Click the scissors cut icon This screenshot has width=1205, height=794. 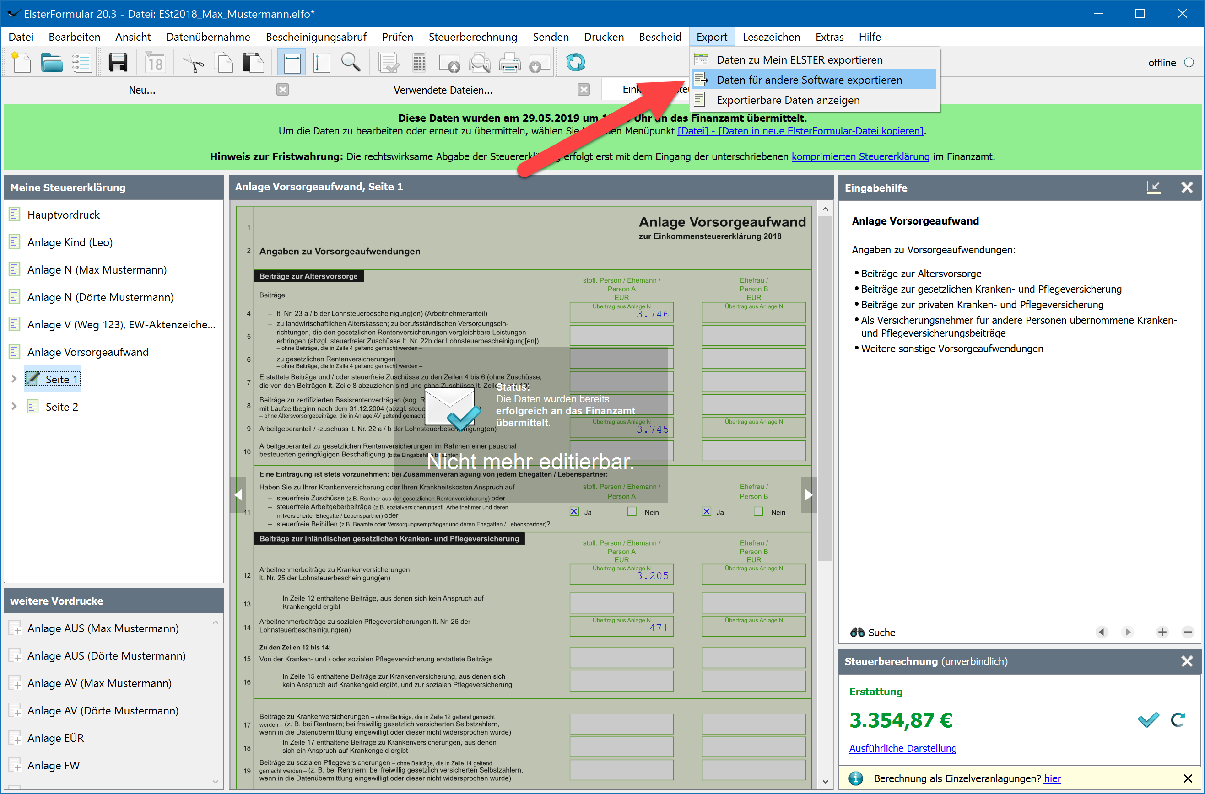(x=193, y=63)
